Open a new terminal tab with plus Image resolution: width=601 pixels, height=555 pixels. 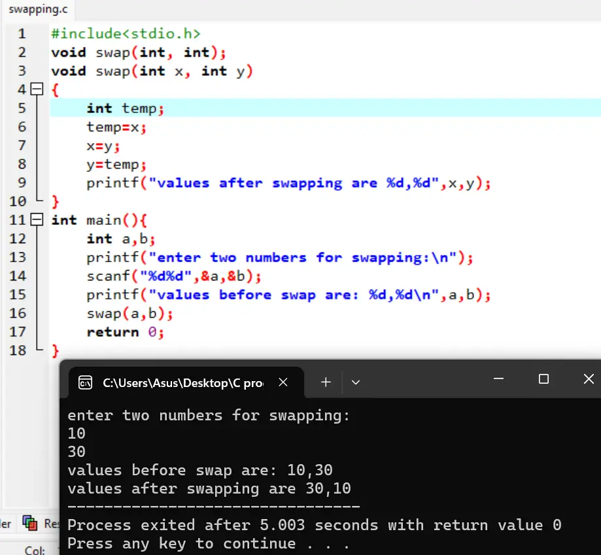pyautogui.click(x=326, y=382)
